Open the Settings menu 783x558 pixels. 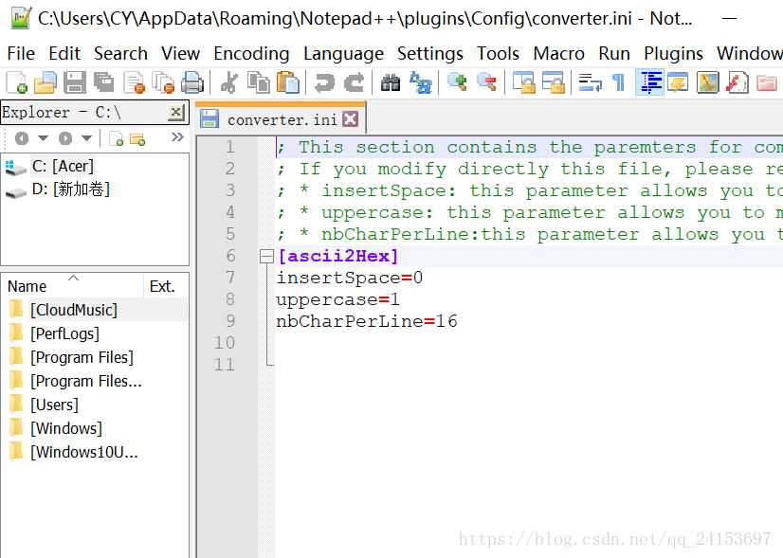point(430,53)
